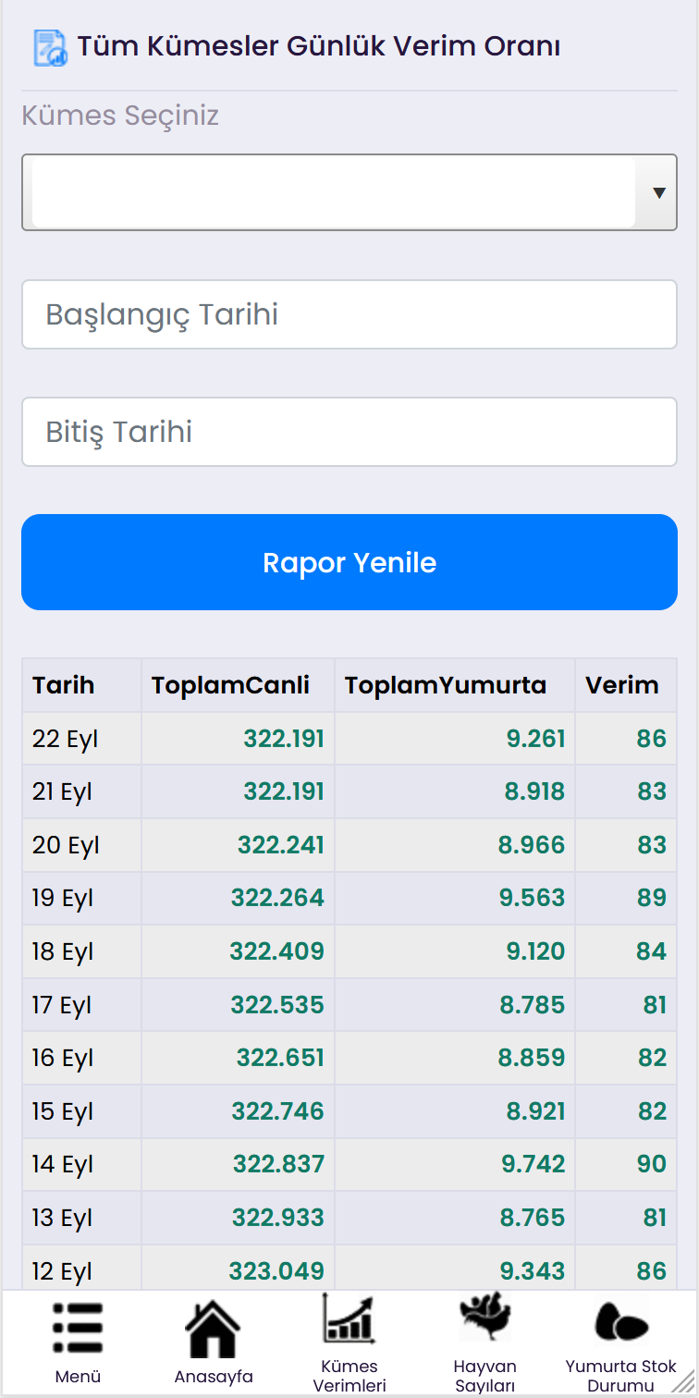Click the Bitiş Tarihi date field
This screenshot has width=699, height=1398.
(x=349, y=432)
